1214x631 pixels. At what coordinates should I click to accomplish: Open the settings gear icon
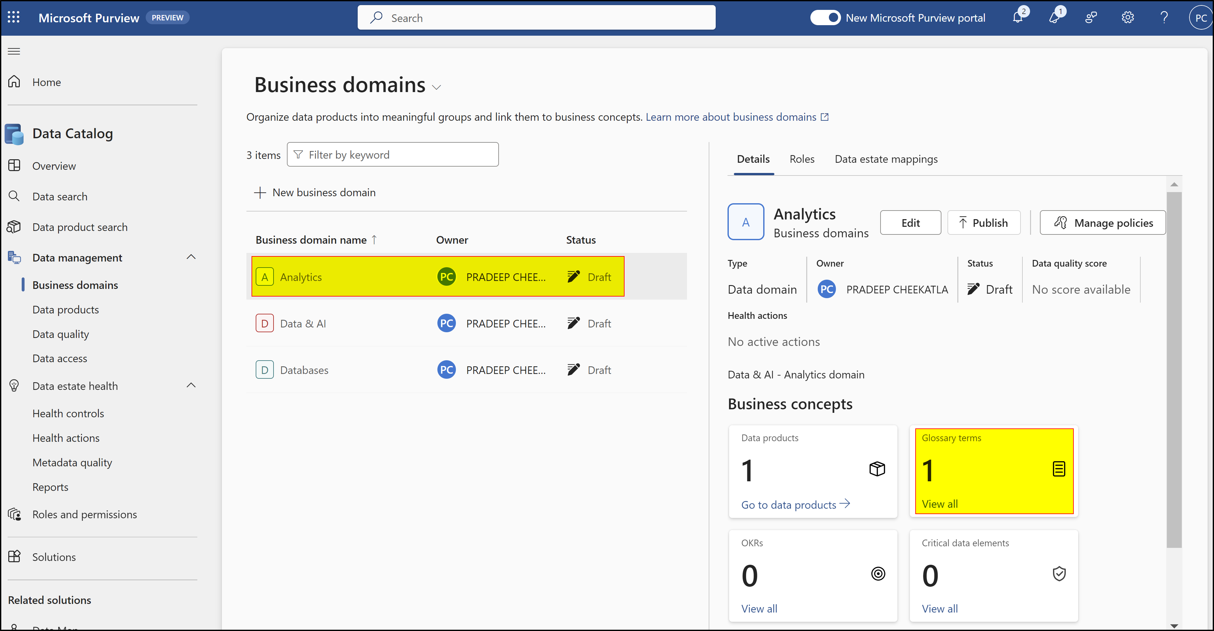(x=1127, y=18)
